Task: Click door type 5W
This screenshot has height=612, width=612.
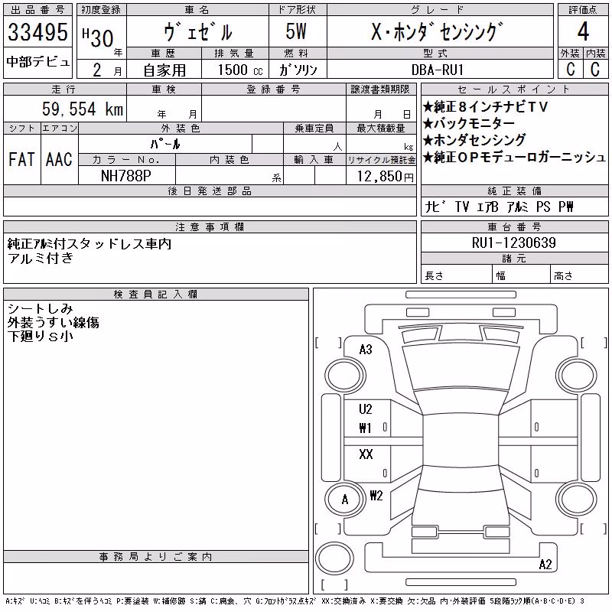Action: [x=296, y=31]
